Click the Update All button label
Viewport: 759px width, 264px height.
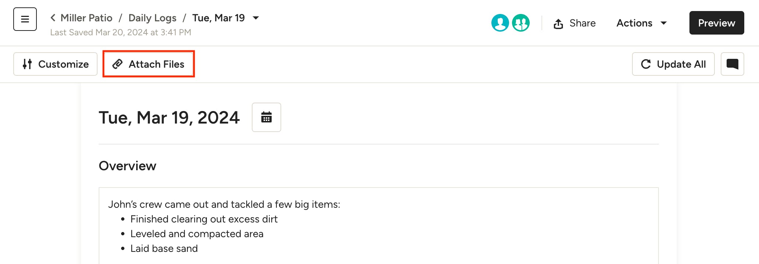coord(681,64)
